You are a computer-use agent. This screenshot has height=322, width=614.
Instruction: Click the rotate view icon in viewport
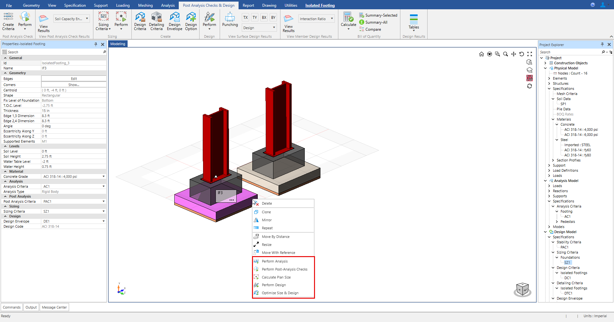pos(522,54)
